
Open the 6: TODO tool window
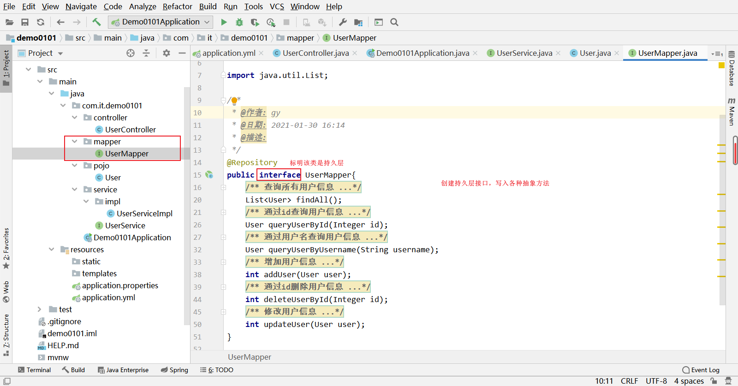click(x=217, y=370)
